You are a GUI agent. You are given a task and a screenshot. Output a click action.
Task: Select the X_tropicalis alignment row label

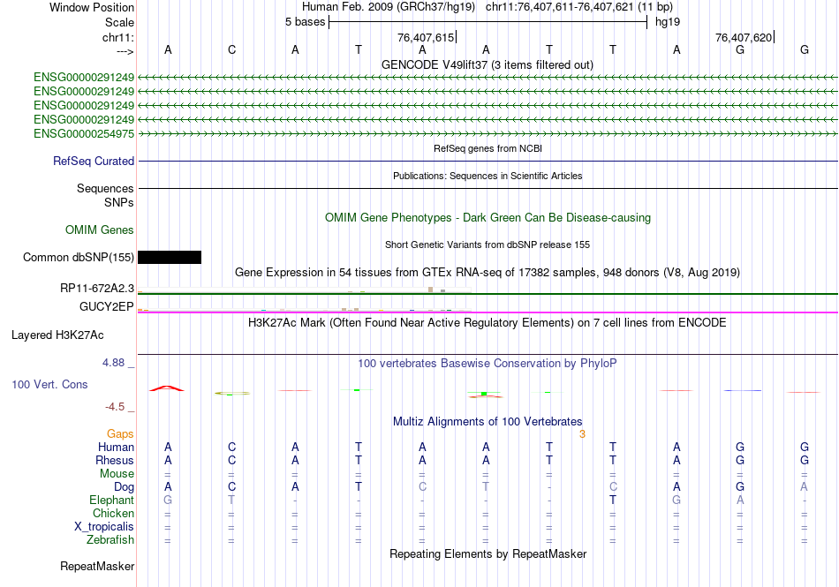coord(104,527)
